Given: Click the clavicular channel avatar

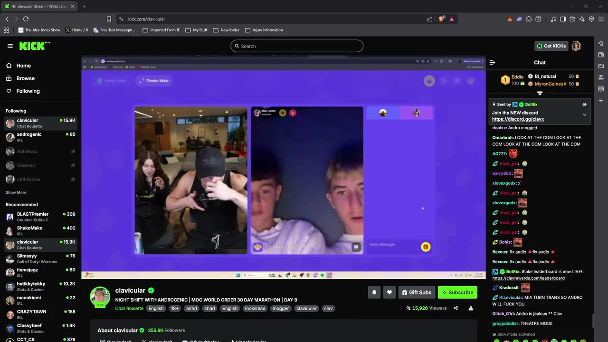Looking at the screenshot, I should tap(100, 296).
